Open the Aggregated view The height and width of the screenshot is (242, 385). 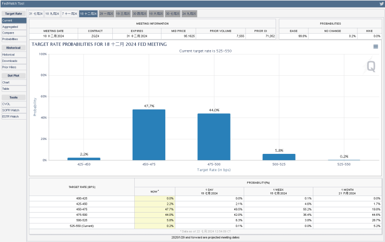tap(14, 27)
